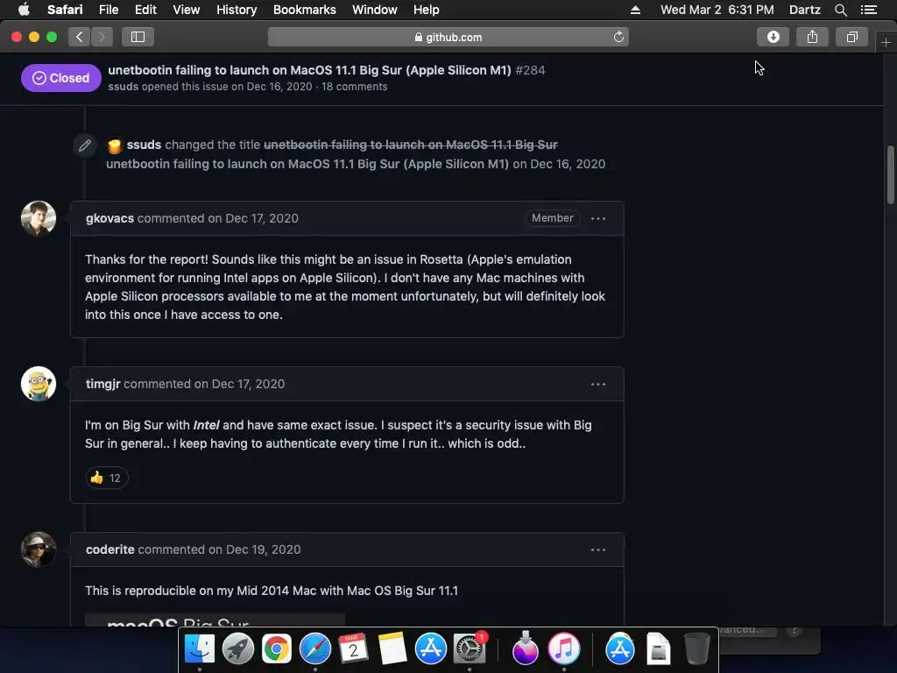Click Safari compass icon in Dock
Viewport: 897px width, 673px height.
click(315, 649)
